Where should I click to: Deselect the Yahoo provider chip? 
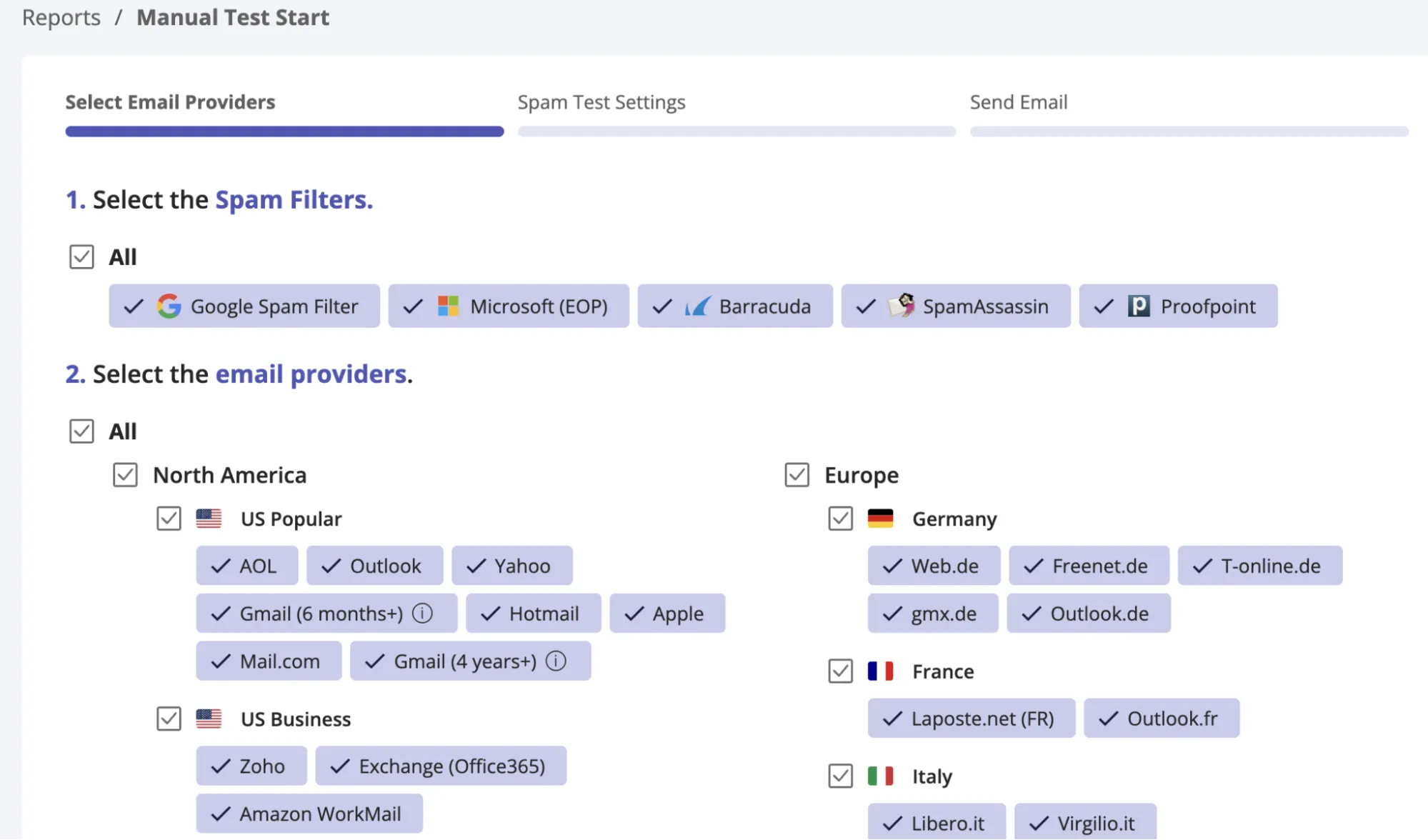(511, 566)
